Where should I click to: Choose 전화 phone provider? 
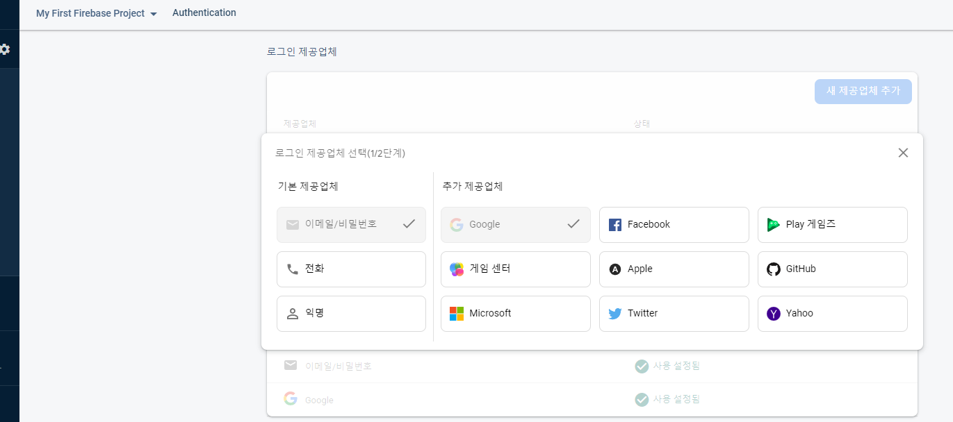[x=351, y=269]
